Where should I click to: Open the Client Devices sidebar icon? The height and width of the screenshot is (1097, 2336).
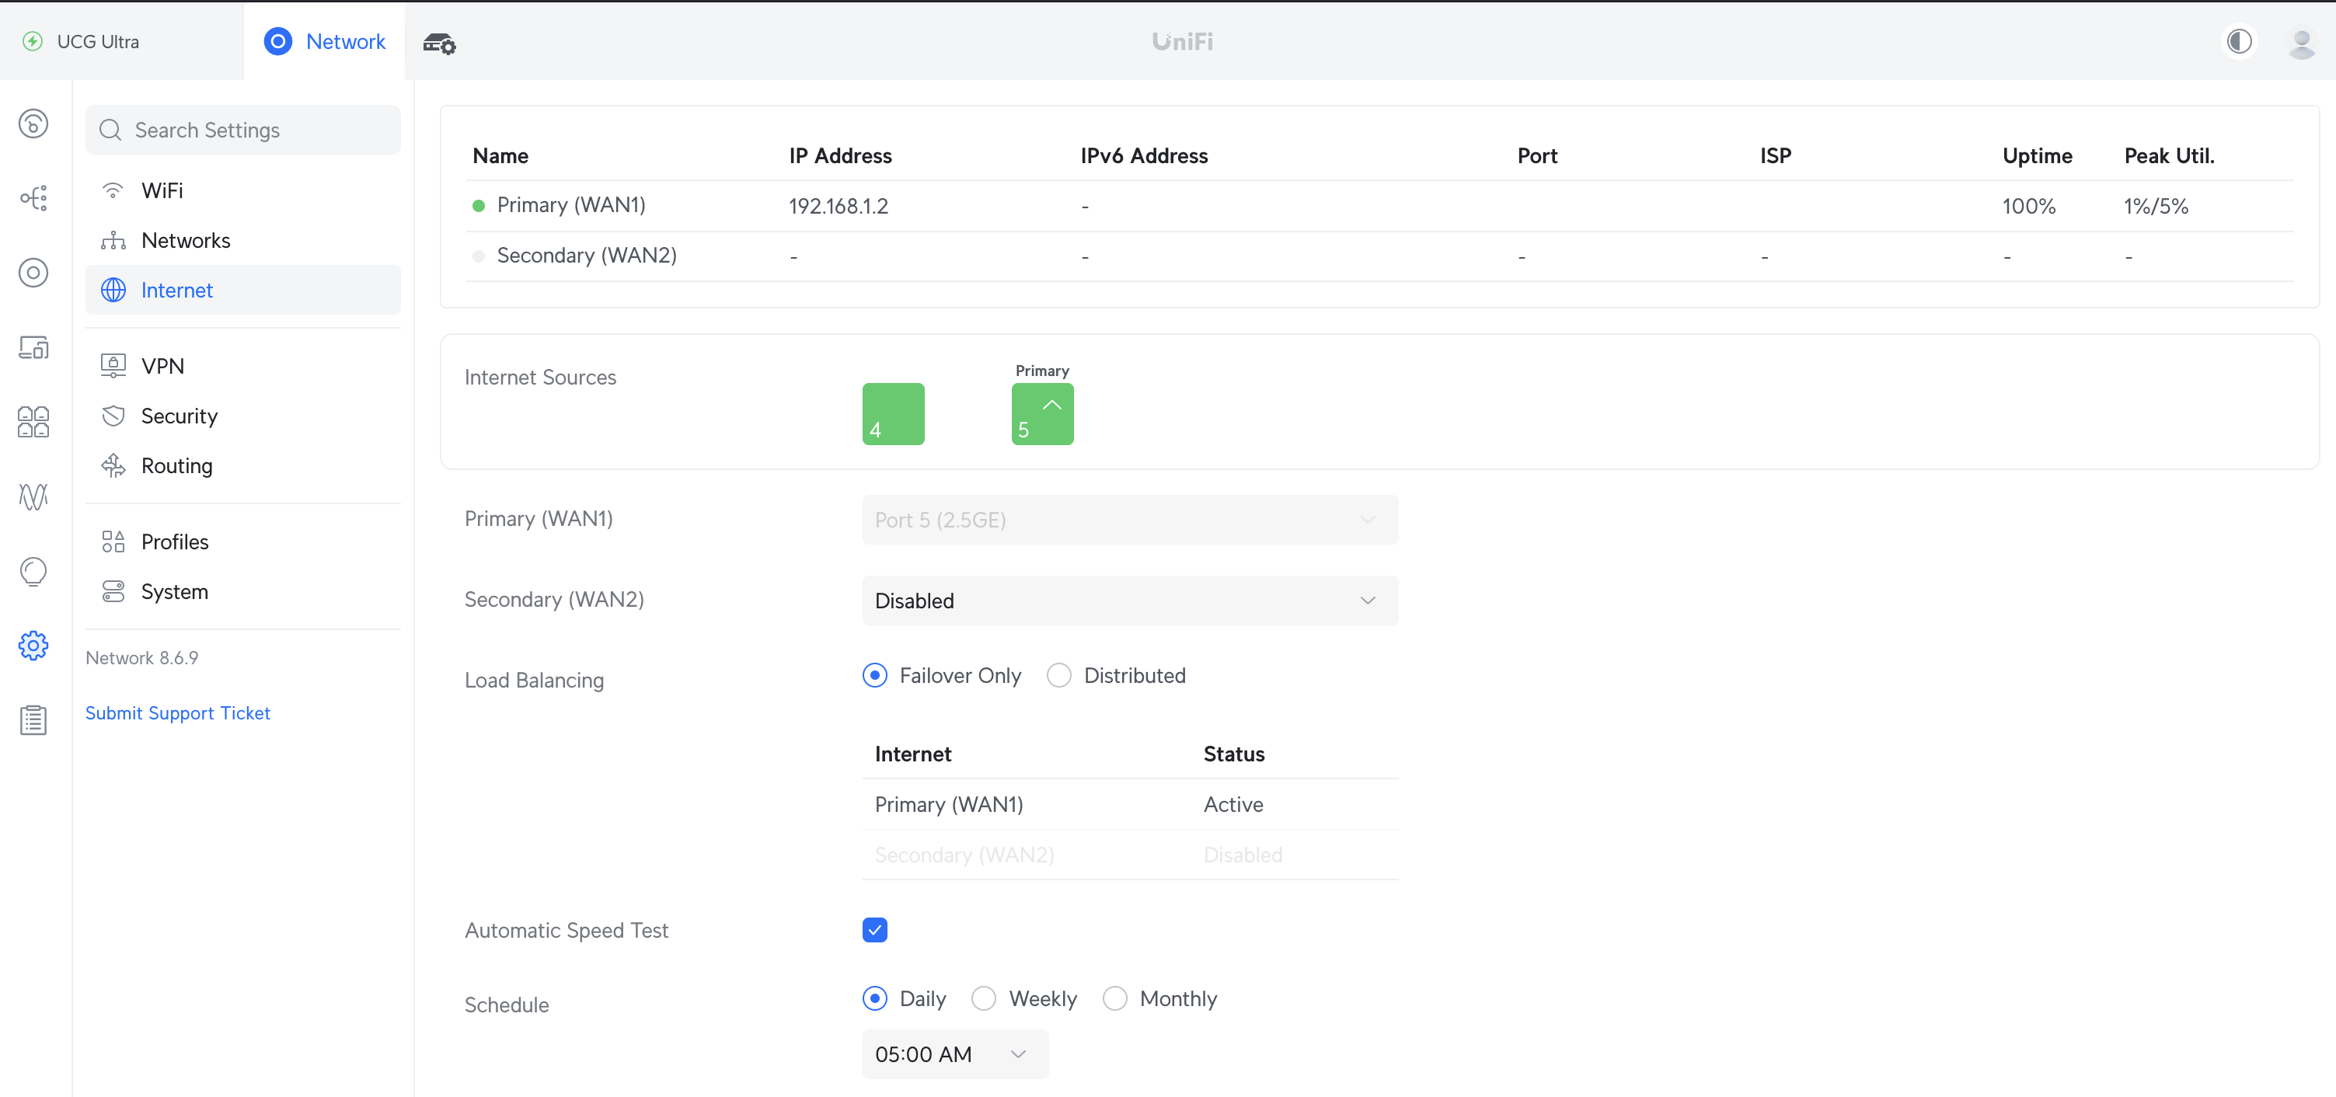33,347
